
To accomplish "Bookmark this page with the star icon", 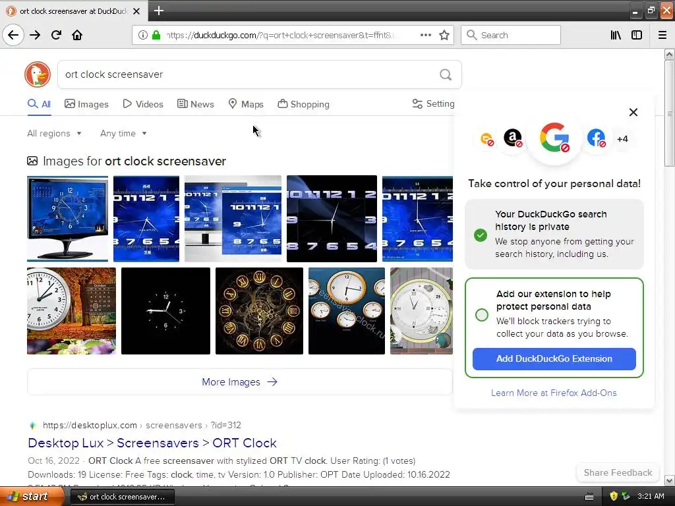I will pyautogui.click(x=444, y=35).
